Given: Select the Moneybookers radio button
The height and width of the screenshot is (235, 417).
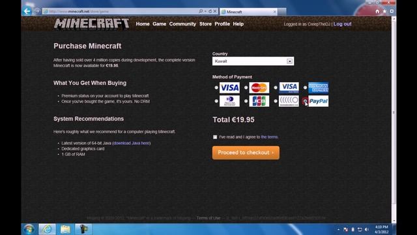Looking at the screenshot, I should [x=276, y=101].
